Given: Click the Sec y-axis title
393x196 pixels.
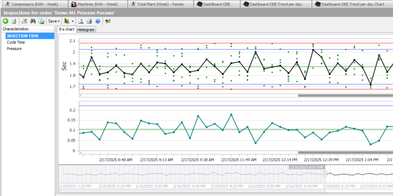Looking at the screenshot, I should click(64, 66).
